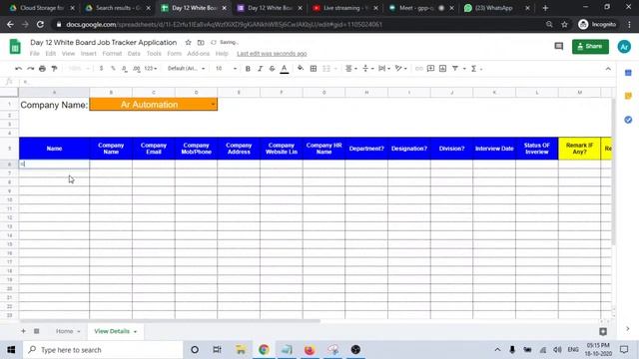Open the merge cells options
Screen dimensions: 639x359
(x=329, y=69)
